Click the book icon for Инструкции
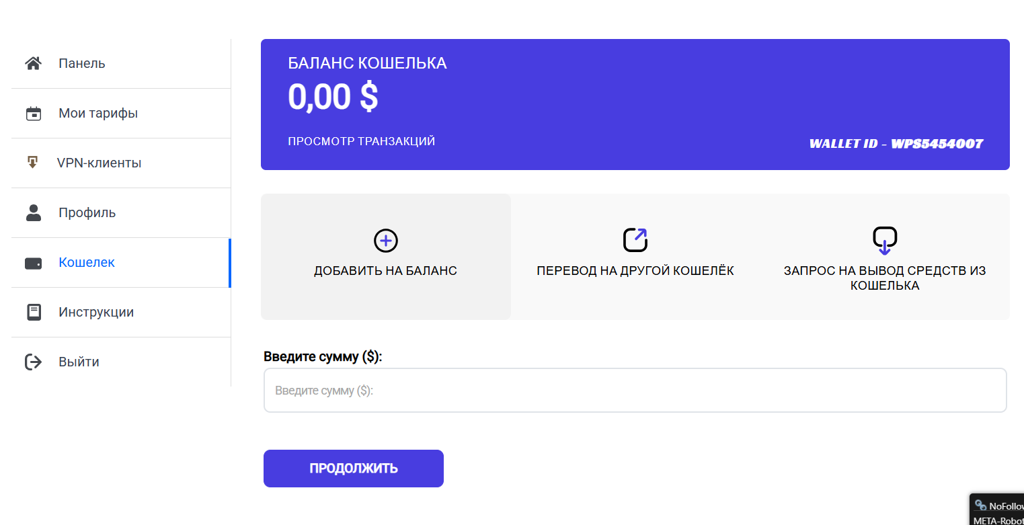The width and height of the screenshot is (1024, 525). click(x=33, y=312)
